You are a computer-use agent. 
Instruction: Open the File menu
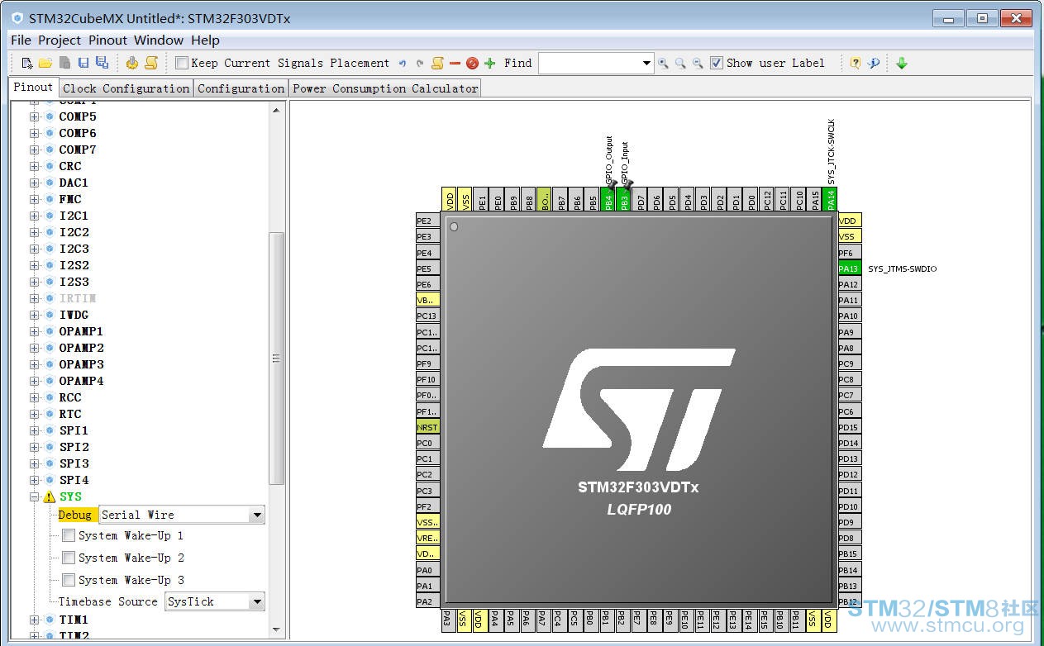tap(21, 40)
